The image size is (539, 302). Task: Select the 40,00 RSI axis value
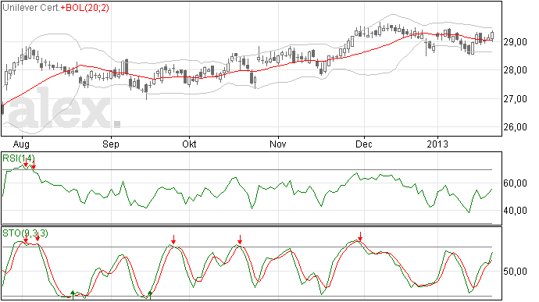click(x=515, y=210)
